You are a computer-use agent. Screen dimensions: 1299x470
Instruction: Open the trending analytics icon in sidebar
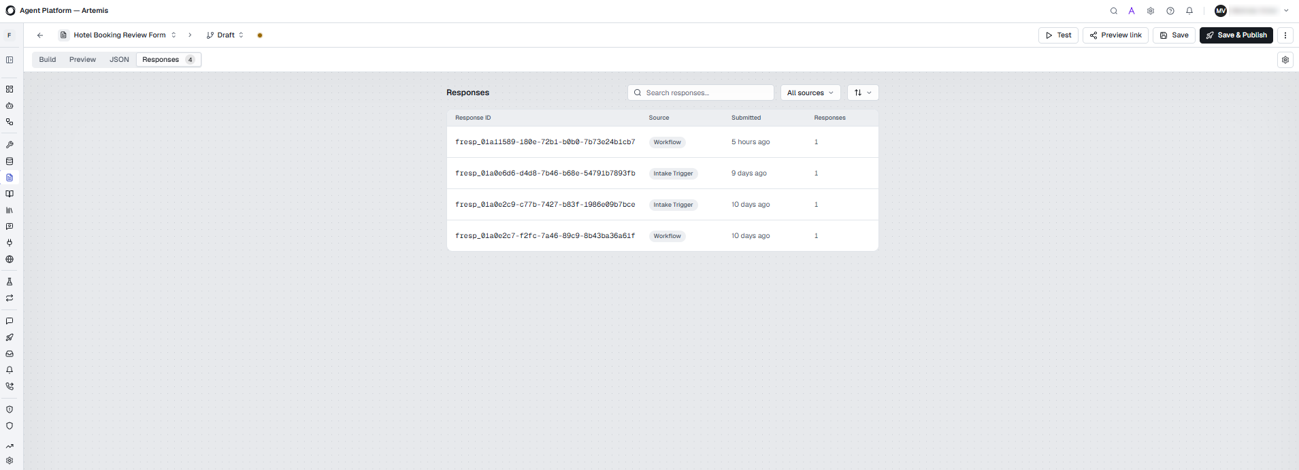point(10,447)
